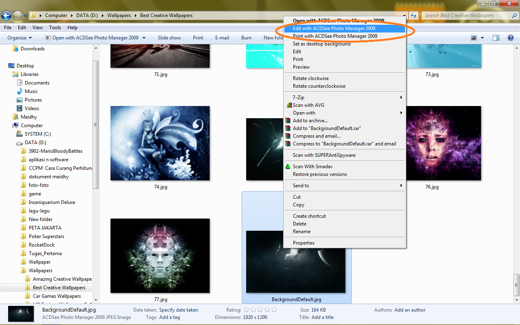520x325 pixels.
Task: Select the 74.jpg thumbnail
Action: point(160,143)
